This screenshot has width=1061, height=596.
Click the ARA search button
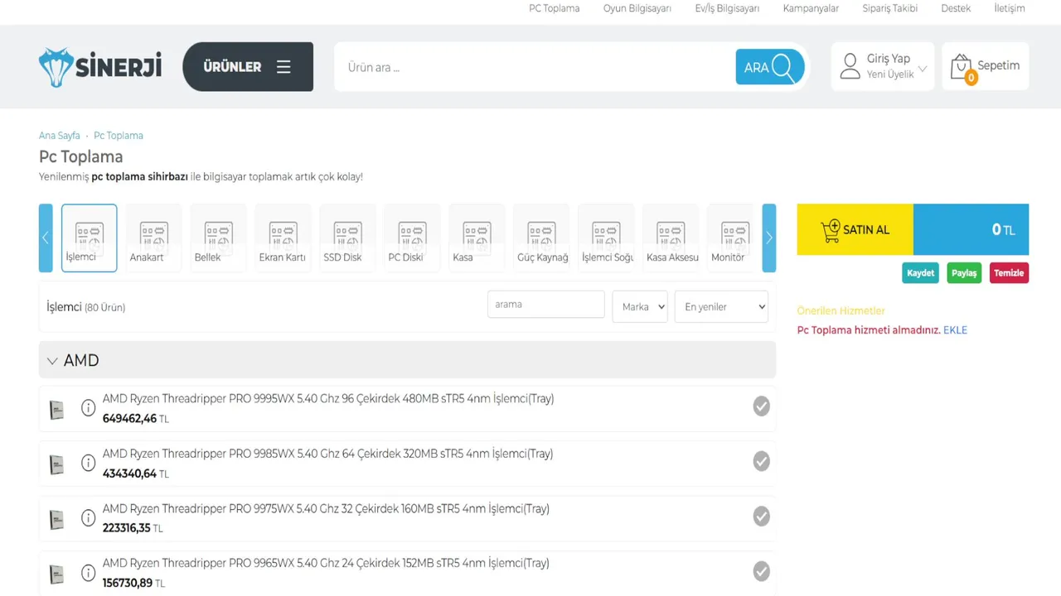[770, 67]
